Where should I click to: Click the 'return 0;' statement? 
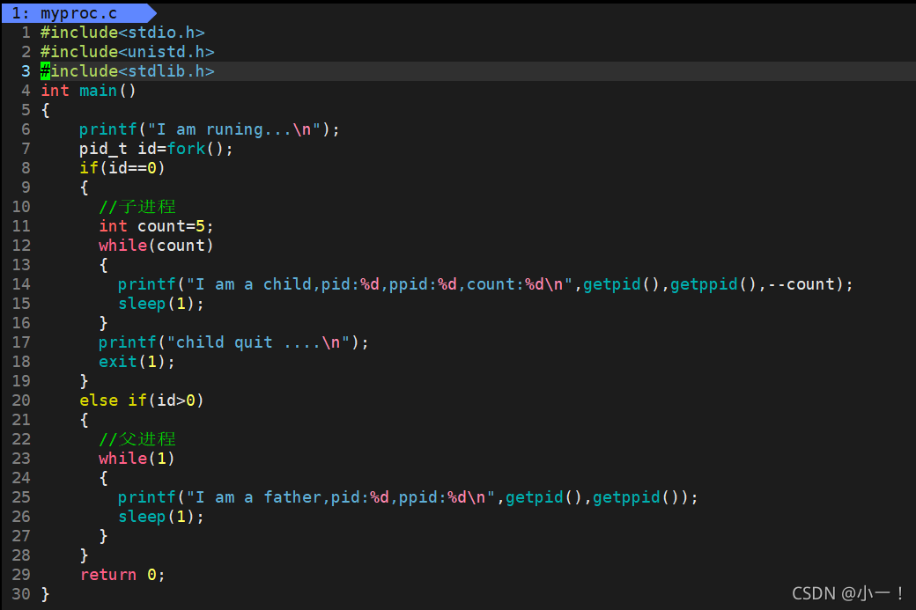click(x=122, y=575)
